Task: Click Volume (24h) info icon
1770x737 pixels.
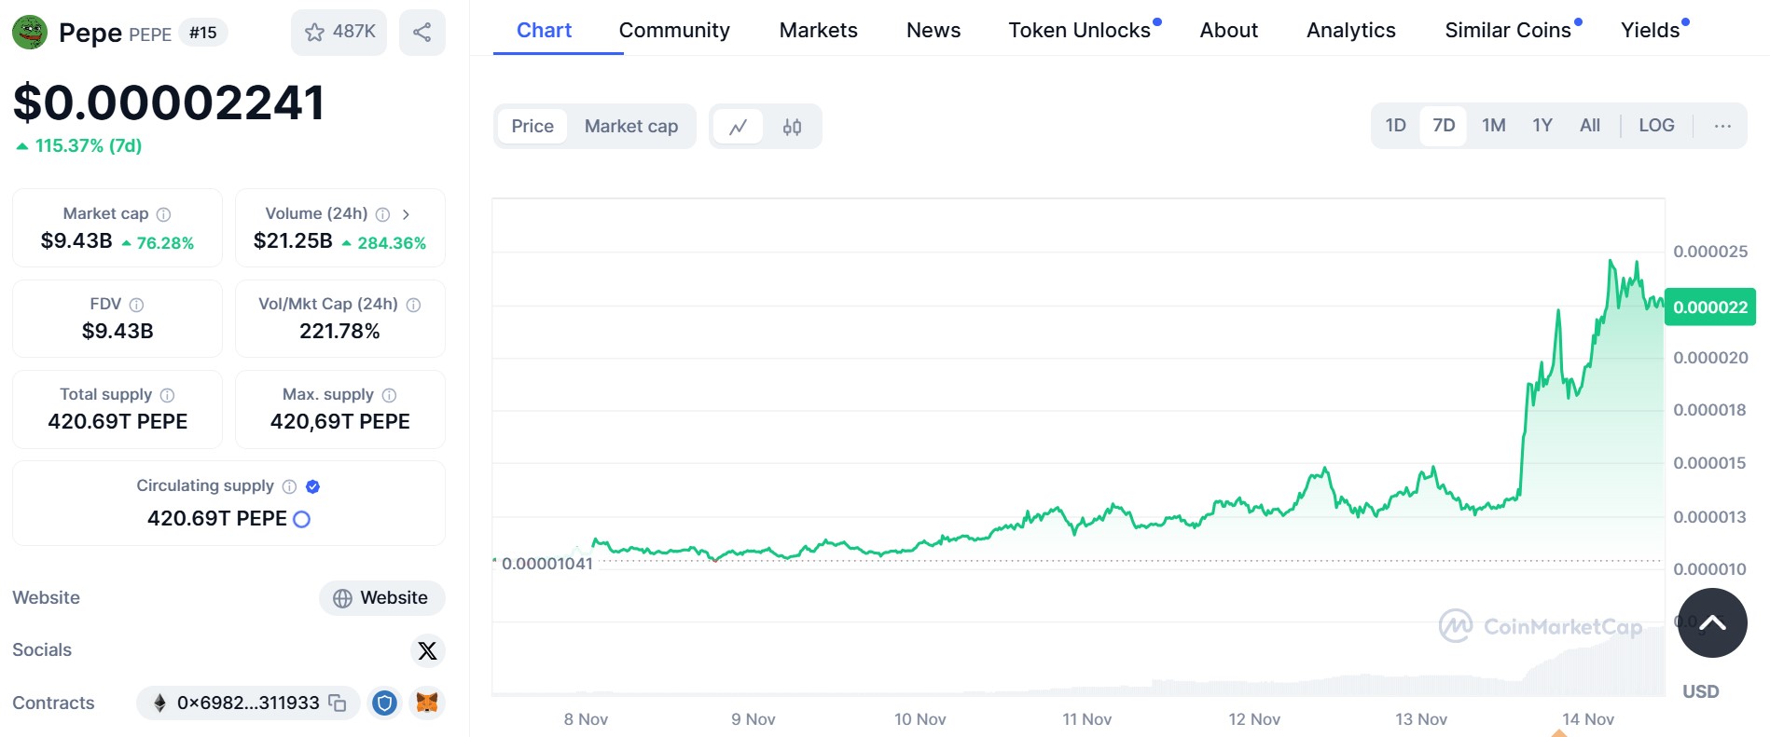Action: pyautogui.click(x=382, y=214)
